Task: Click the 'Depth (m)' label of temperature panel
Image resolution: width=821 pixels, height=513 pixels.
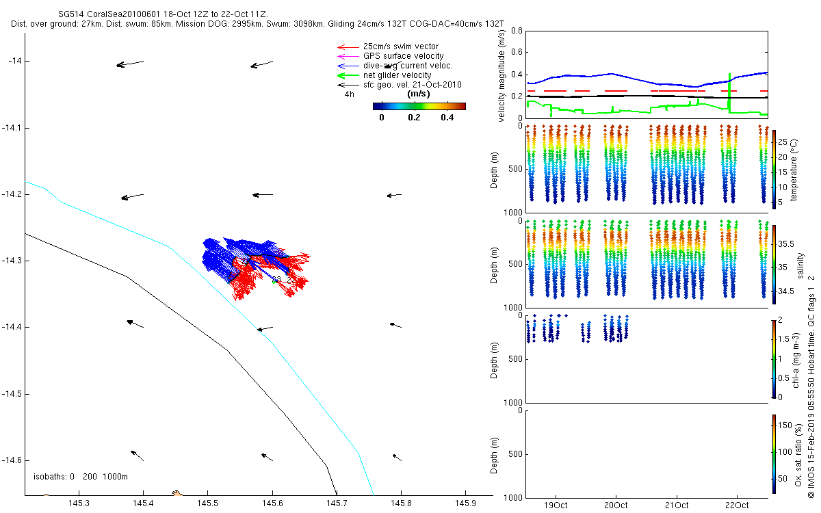Action: [x=495, y=170]
